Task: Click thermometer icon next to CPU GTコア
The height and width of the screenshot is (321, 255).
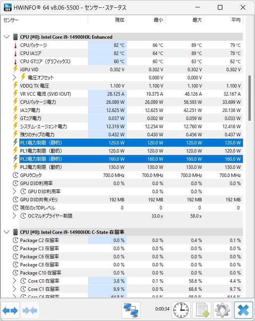Action: point(16,62)
